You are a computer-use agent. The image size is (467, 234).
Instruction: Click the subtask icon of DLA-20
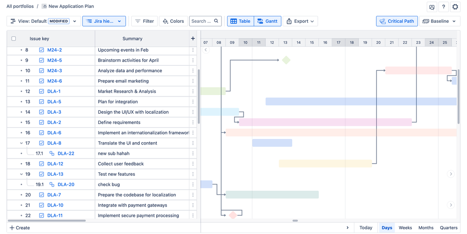point(52,185)
